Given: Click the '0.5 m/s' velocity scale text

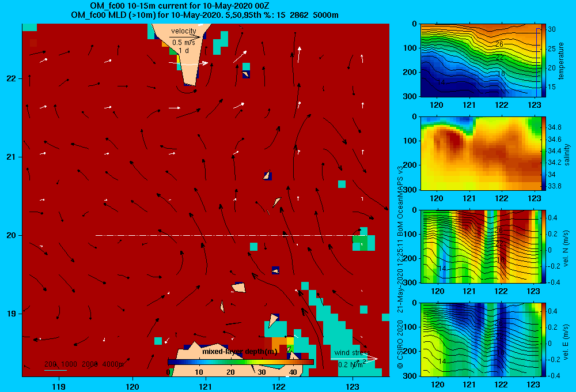Looking at the screenshot, I should pyautogui.click(x=184, y=43).
